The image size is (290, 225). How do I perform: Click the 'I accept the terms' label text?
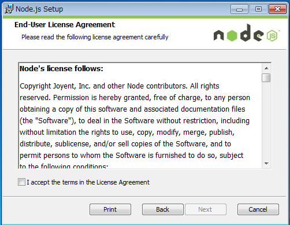(88, 182)
